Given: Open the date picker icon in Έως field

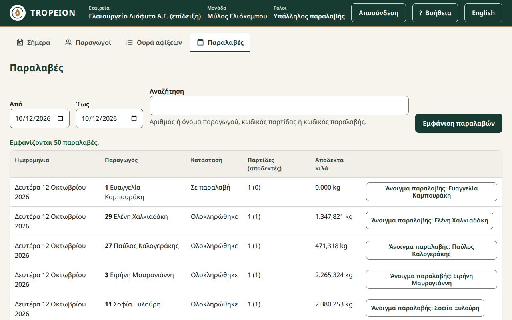Looking at the screenshot, I should coord(134,118).
